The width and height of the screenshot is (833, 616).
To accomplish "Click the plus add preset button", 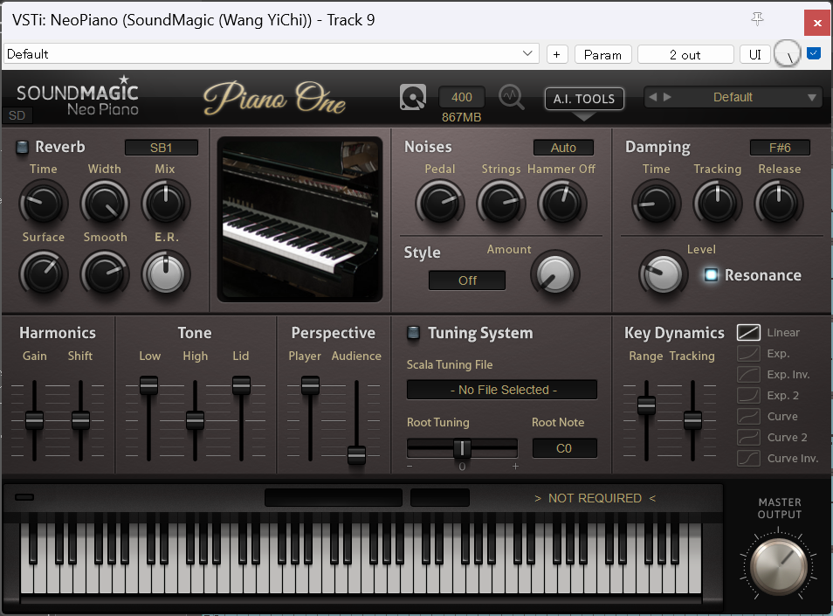I will 557,55.
